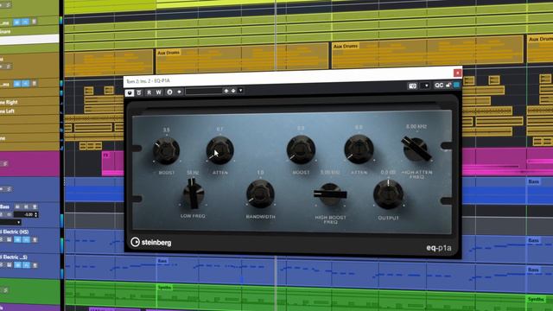This screenshot has height=311, width=553.
Task: Enable Read automation (R) in plugin window
Action: click(149, 92)
